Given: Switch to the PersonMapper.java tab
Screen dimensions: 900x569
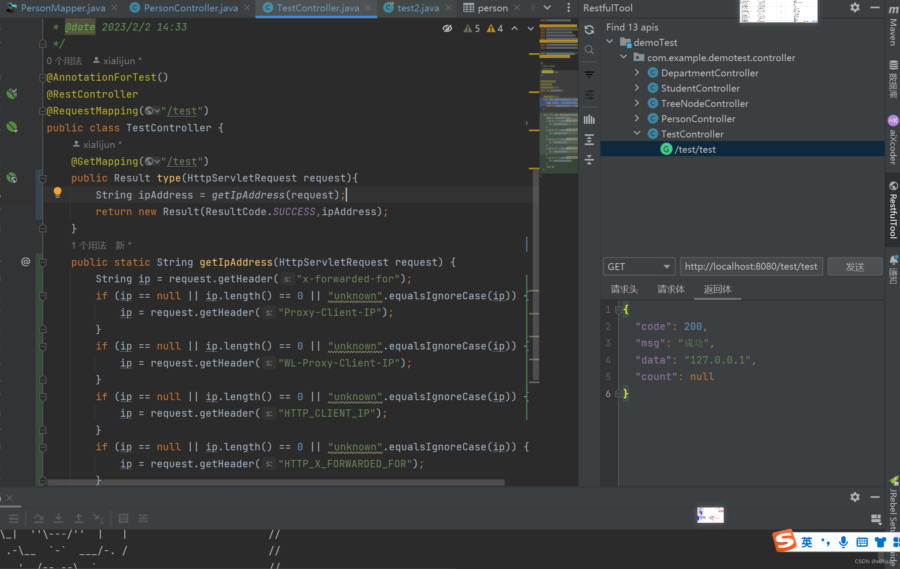Looking at the screenshot, I should coord(62,8).
